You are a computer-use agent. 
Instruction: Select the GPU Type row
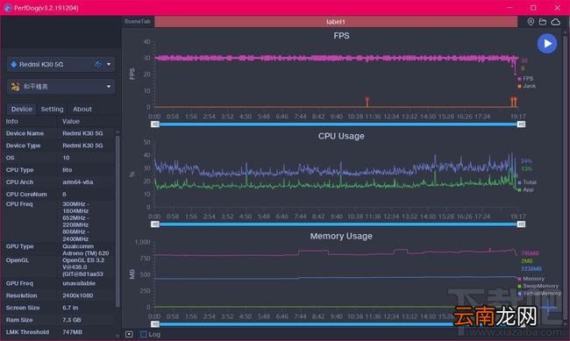pyautogui.click(x=58, y=249)
